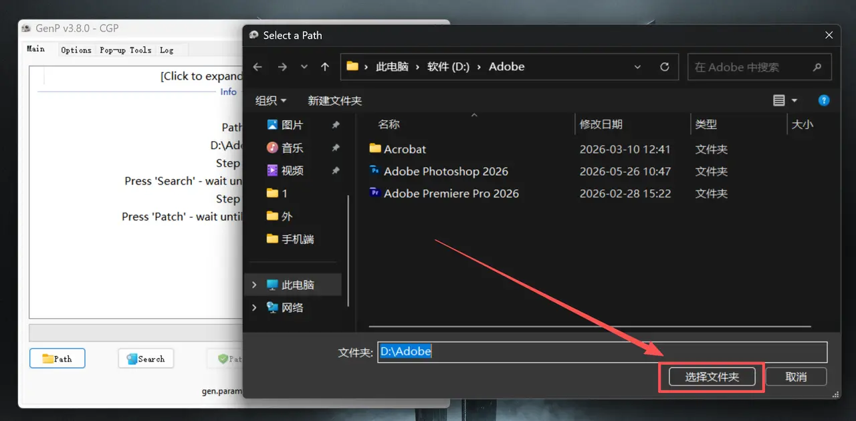Expand the 网络 tree node

tap(254, 307)
